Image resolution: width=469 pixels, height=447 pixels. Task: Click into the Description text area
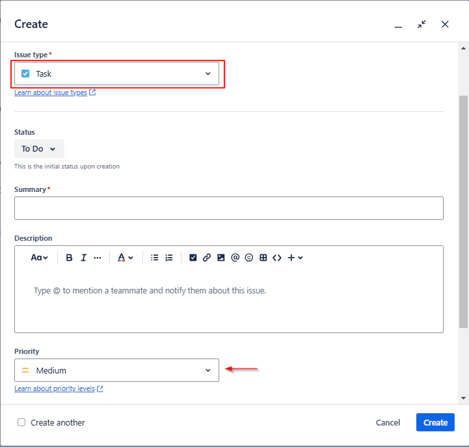coord(229,301)
